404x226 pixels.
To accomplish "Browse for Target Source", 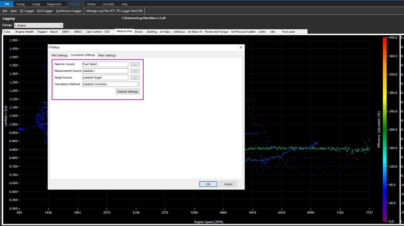I will (x=135, y=78).
